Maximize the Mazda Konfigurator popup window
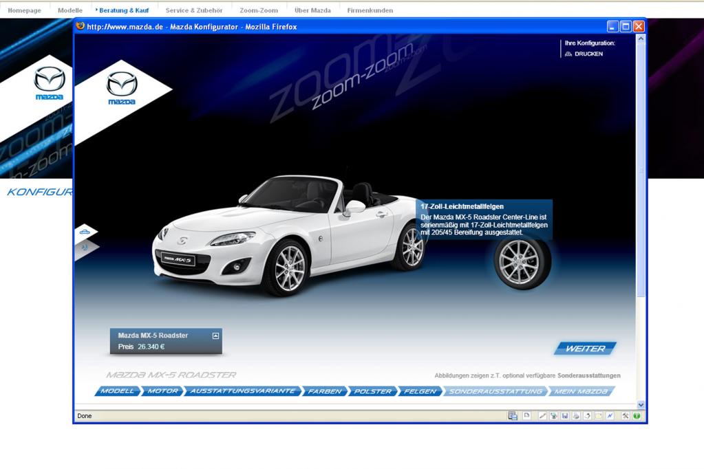704x469 pixels. click(x=626, y=27)
